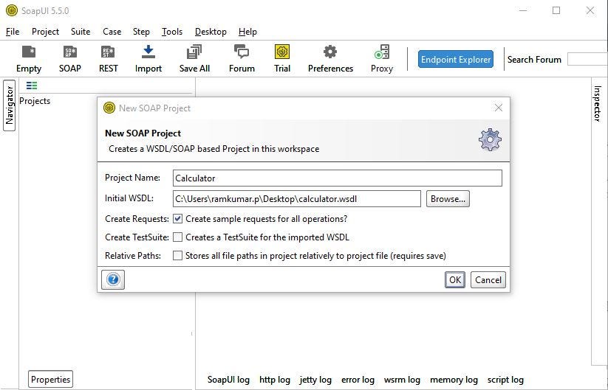608x390 pixels.
Task: Click the Cancel button
Action: (x=488, y=279)
